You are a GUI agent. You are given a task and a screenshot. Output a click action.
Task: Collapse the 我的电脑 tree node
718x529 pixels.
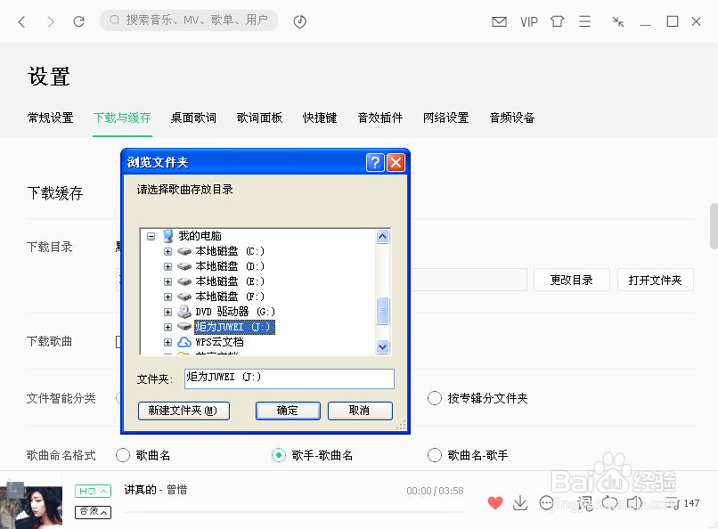[151, 236]
